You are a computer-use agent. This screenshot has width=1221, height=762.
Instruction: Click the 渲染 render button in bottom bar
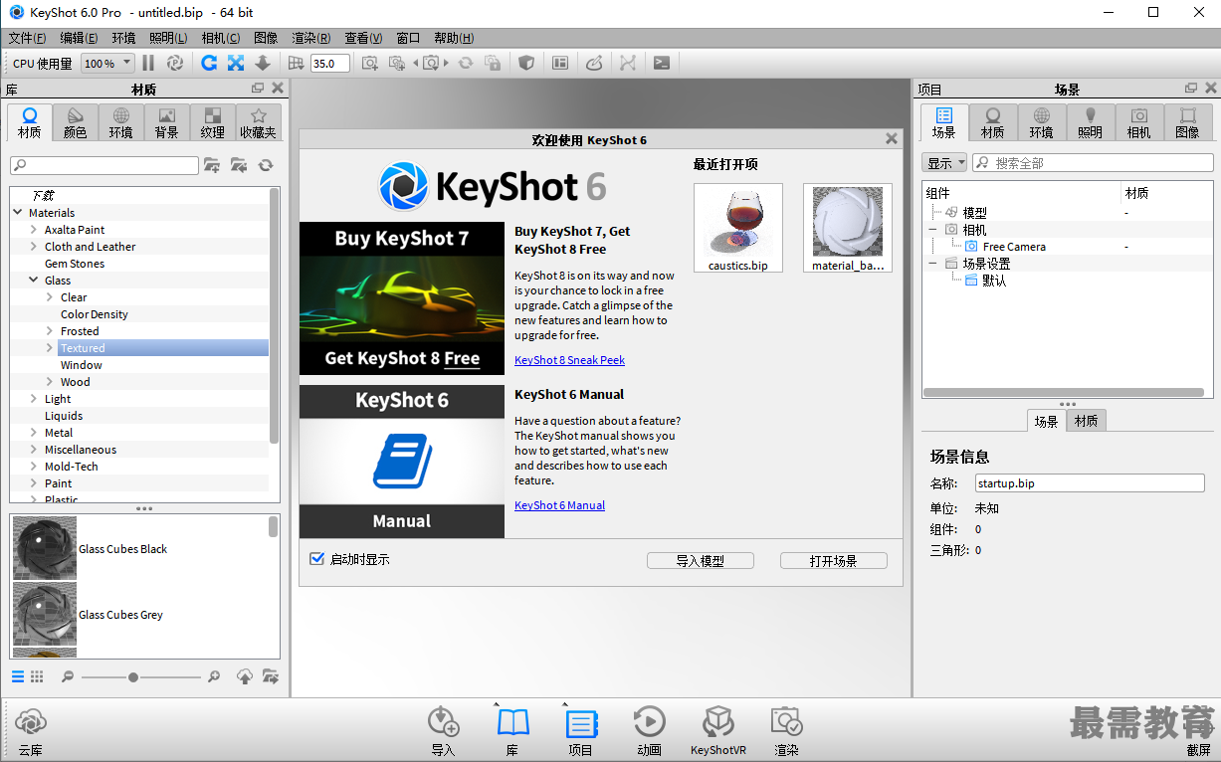[x=786, y=730]
